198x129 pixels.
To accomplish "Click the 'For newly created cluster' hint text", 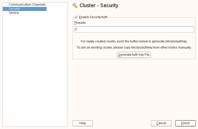I will point(134,41).
